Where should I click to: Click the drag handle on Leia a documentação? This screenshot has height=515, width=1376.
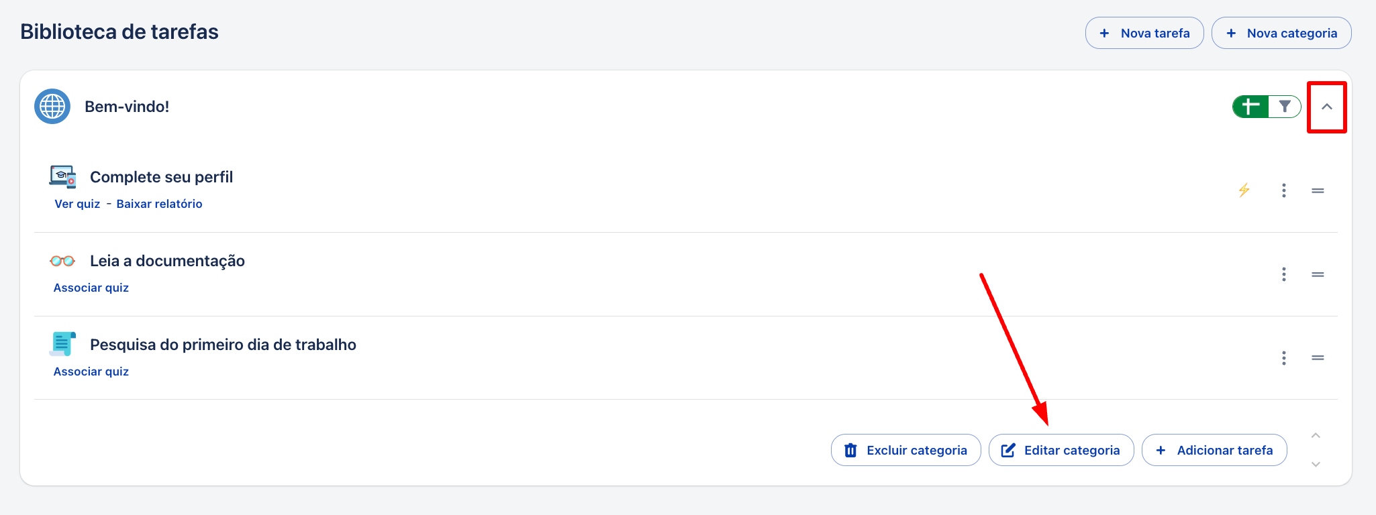point(1318,274)
